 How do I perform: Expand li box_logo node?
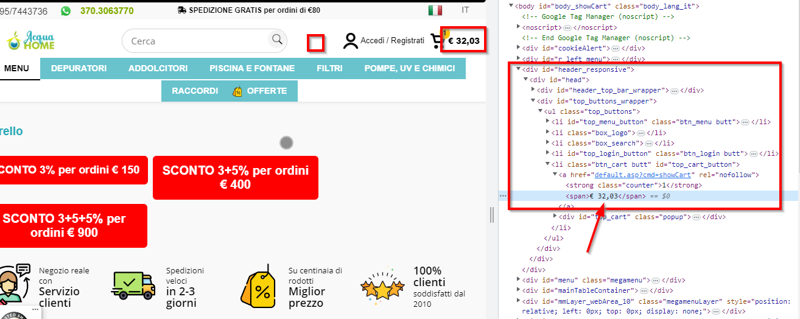tap(547, 133)
